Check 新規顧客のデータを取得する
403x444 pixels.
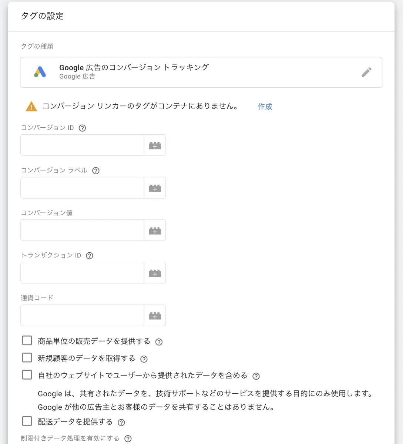coord(27,357)
